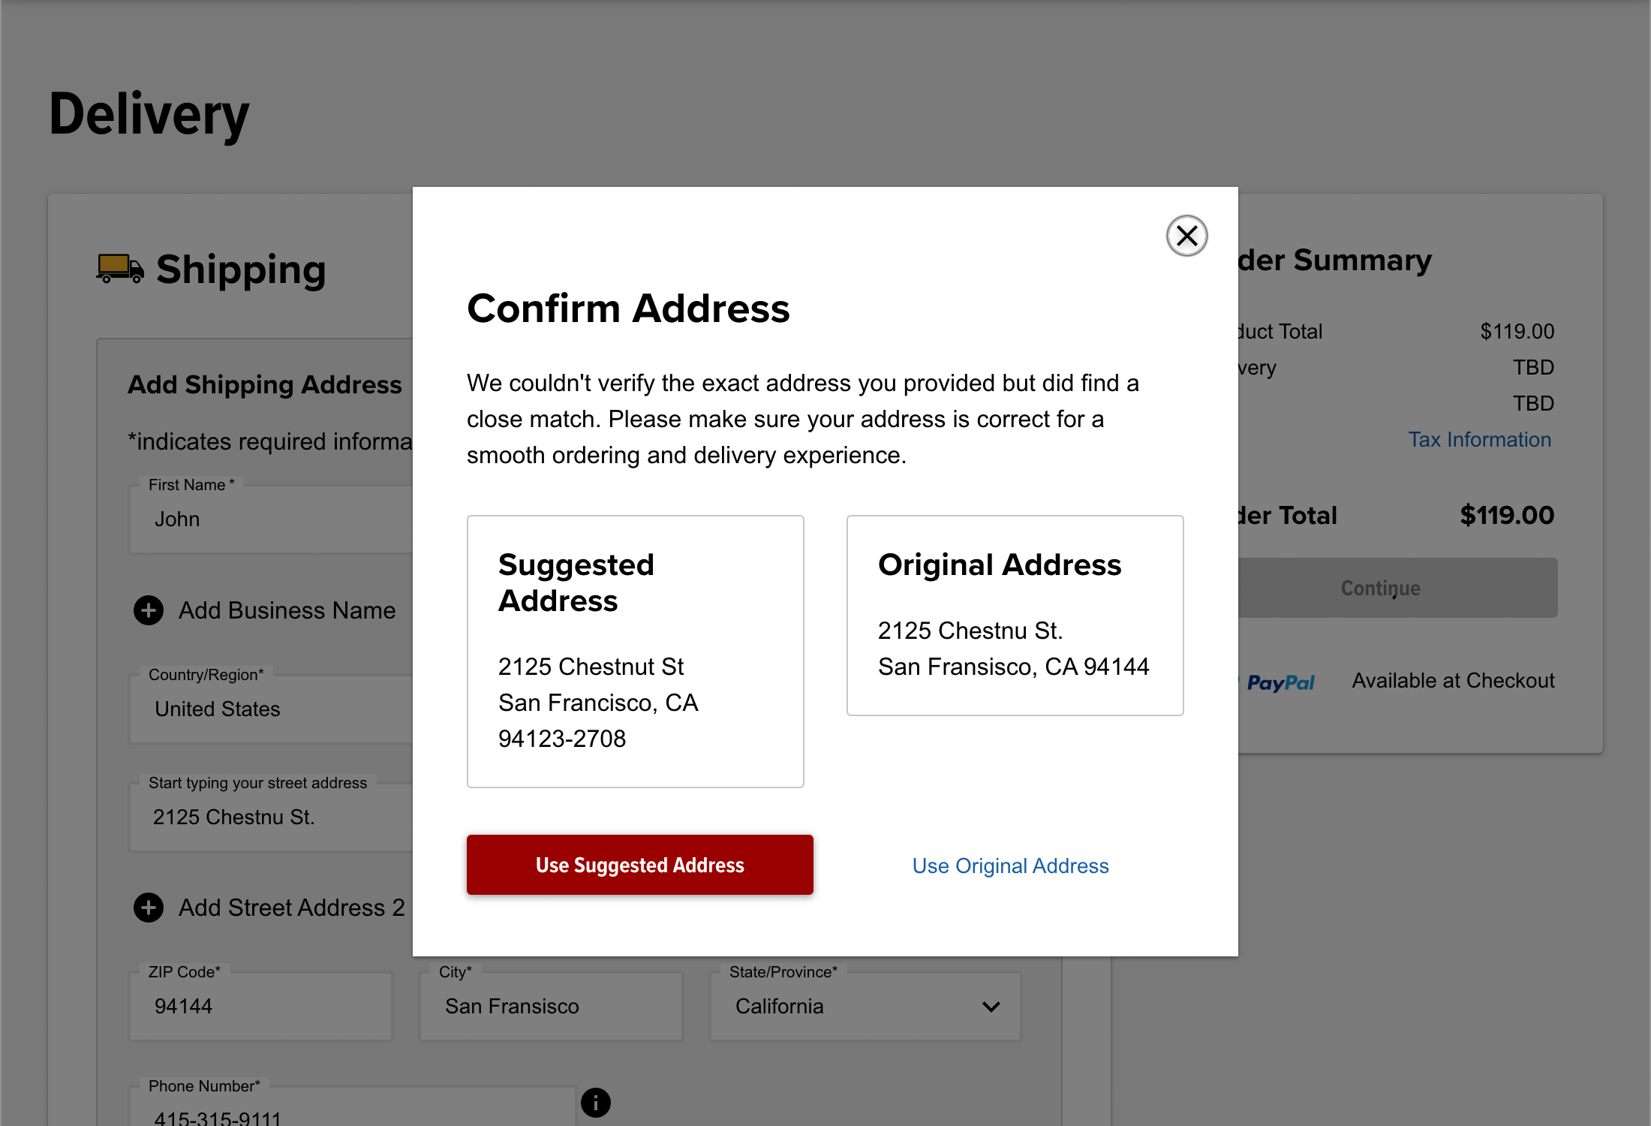Click the Phone Number input field
Image resolution: width=1651 pixels, height=1126 pixels.
tap(353, 1112)
